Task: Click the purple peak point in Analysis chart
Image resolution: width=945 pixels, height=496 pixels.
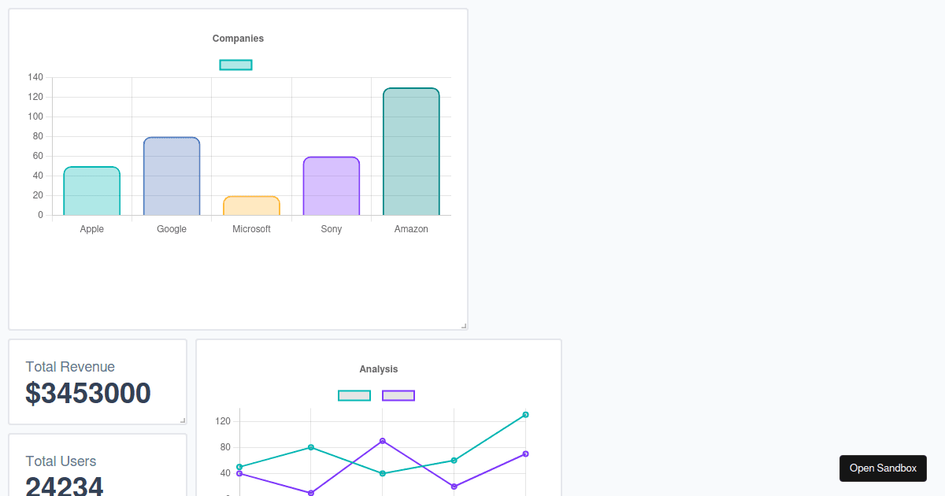Action: (382, 441)
